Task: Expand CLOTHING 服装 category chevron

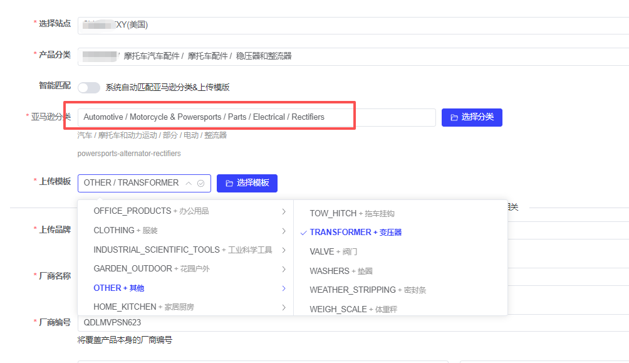Action: 284,231
